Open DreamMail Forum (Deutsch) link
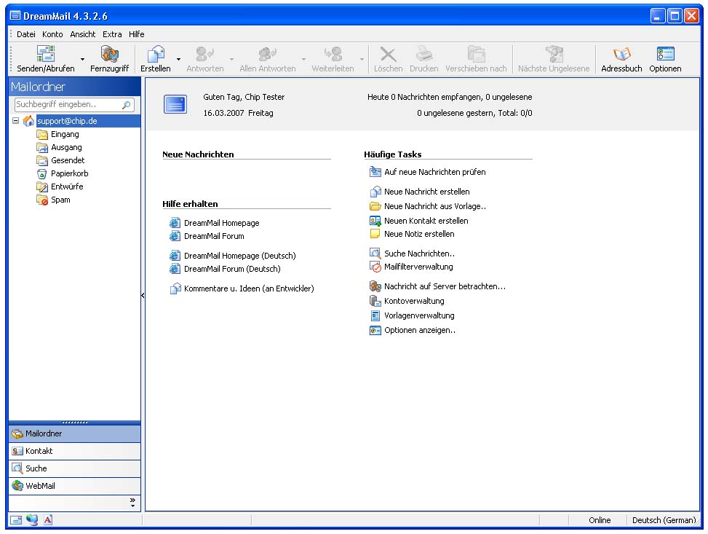 point(225,269)
